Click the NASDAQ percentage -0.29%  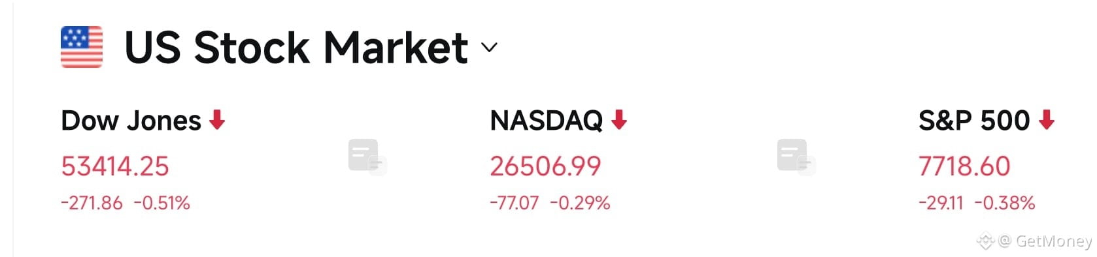click(x=580, y=204)
